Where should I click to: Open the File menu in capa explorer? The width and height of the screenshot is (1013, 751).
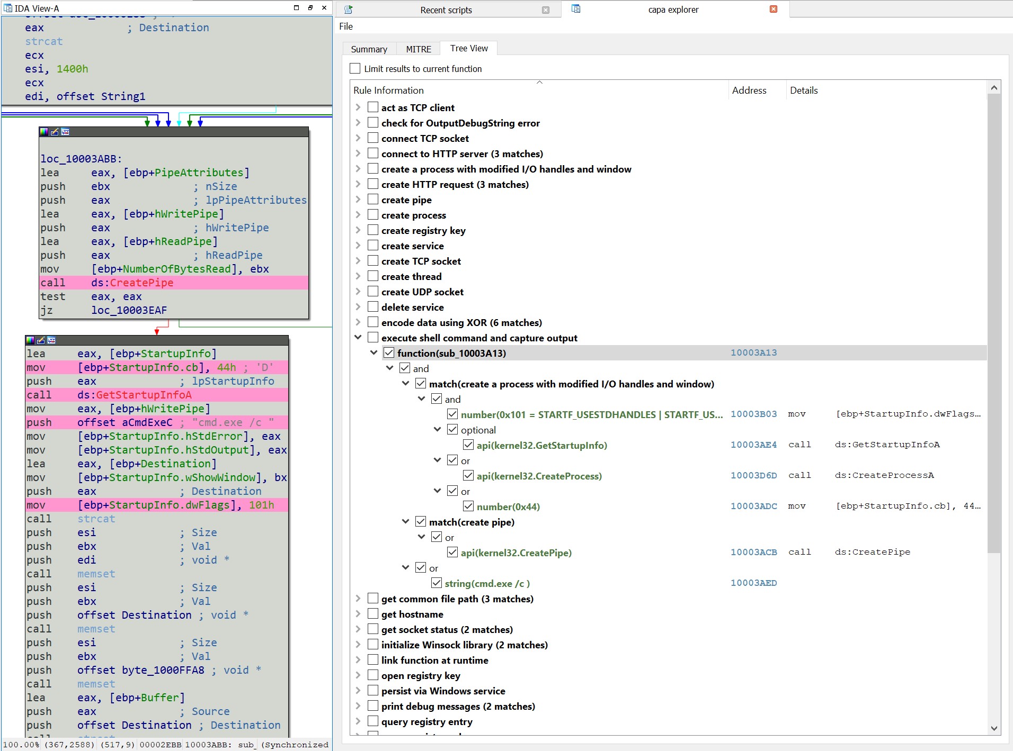click(x=345, y=26)
